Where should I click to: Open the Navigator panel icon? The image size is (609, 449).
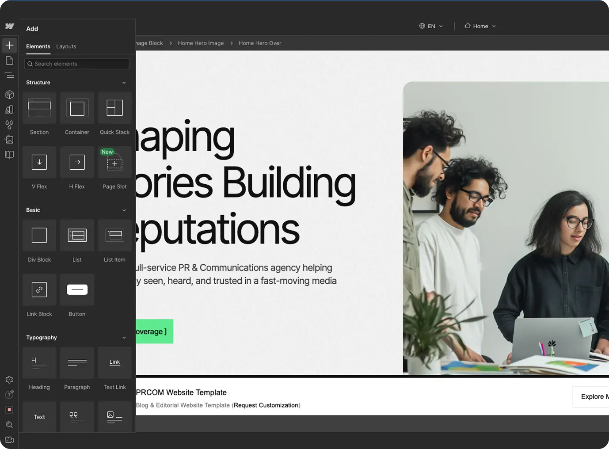tap(9, 76)
